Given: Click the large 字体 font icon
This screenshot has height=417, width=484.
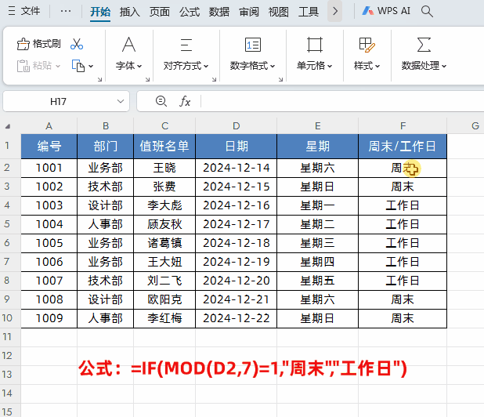Looking at the screenshot, I should 128,45.
